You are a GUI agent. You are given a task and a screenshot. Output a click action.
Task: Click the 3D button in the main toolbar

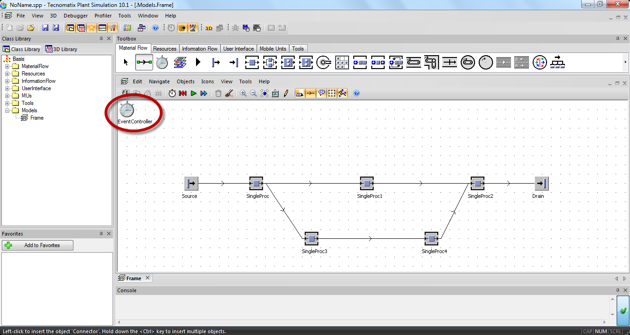tap(209, 28)
